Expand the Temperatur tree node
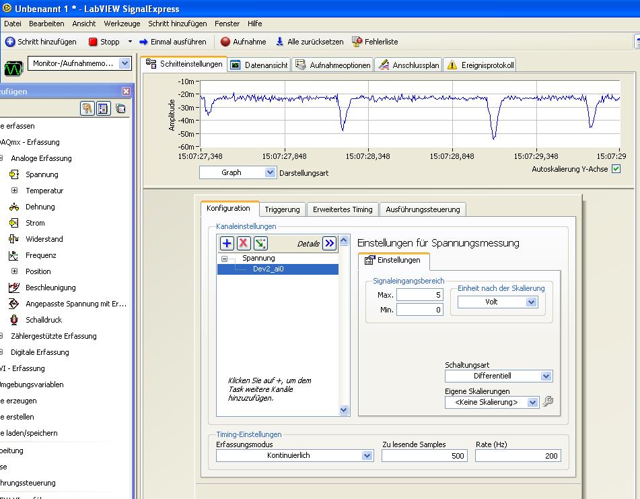The height and width of the screenshot is (499, 640). point(14,191)
